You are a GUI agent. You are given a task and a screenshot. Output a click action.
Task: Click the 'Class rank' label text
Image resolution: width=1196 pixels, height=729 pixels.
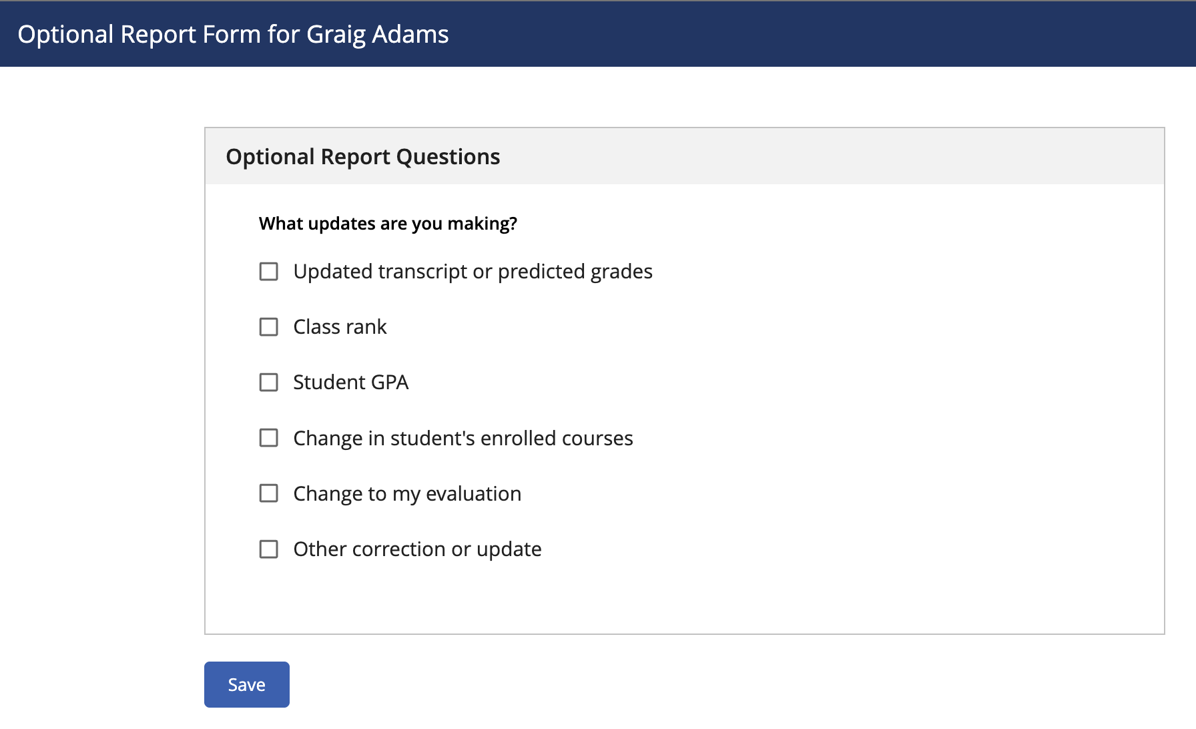click(340, 327)
